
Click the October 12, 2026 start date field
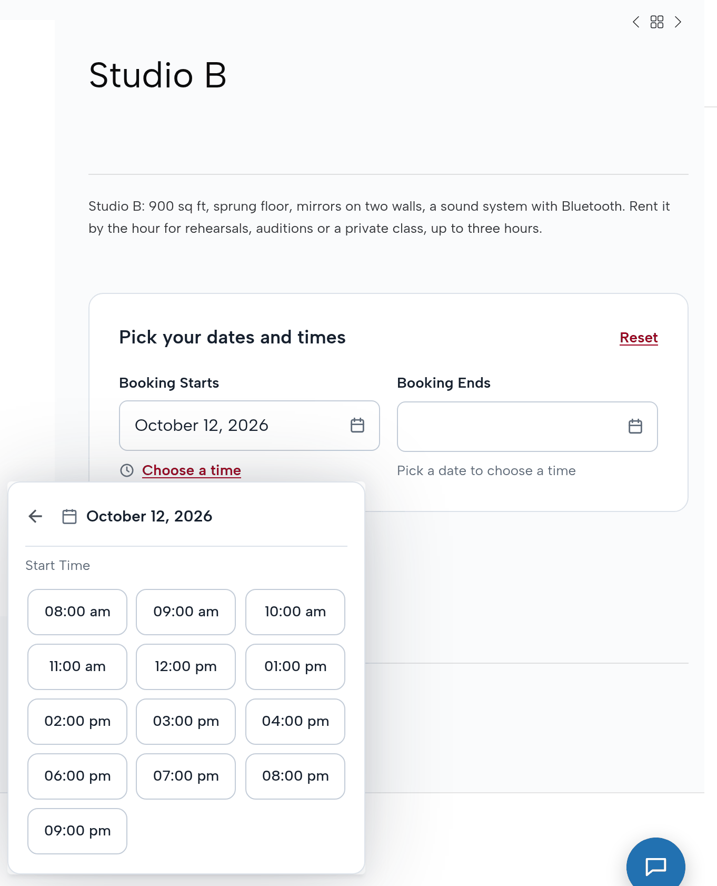click(250, 426)
